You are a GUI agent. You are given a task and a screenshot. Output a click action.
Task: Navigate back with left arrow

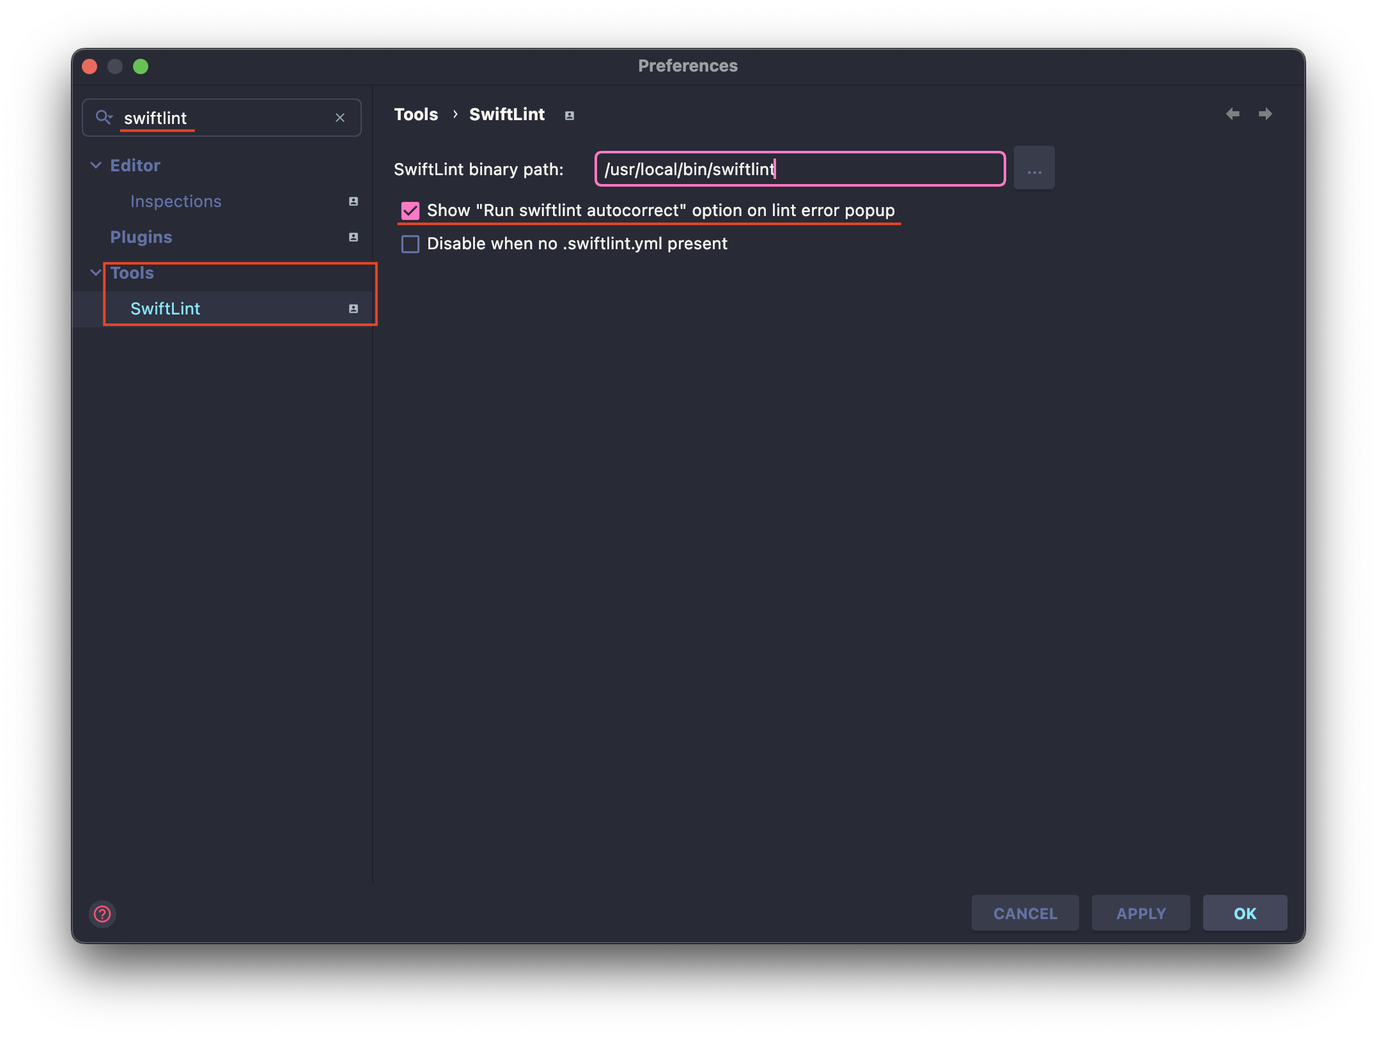coord(1233,114)
